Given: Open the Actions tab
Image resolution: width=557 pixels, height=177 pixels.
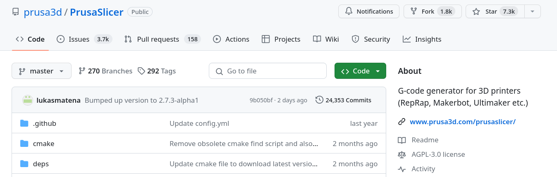Looking at the screenshot, I should (x=231, y=39).
